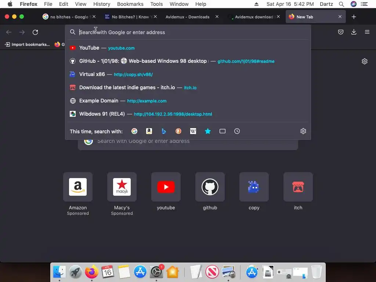The width and height of the screenshot is (376, 282).
Task: Select the YouTube youtube.com suggestion
Action: (188, 48)
